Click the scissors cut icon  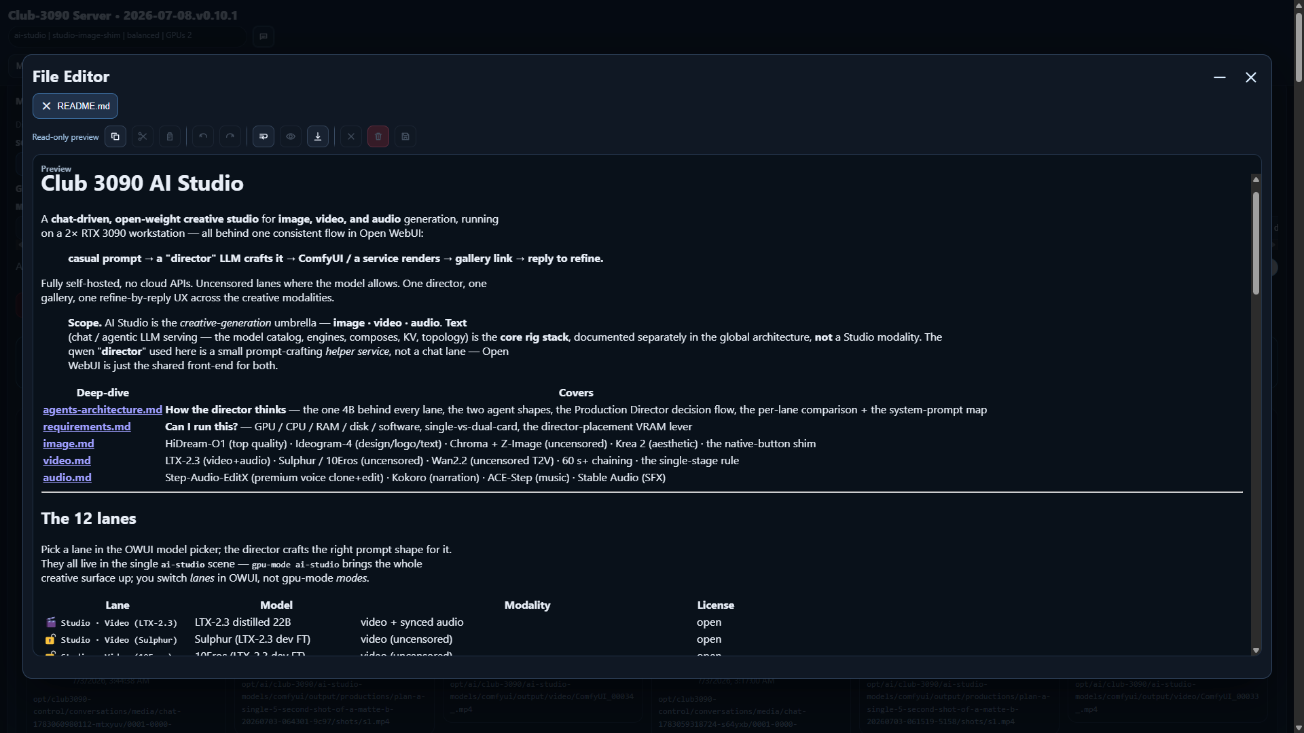coord(143,136)
